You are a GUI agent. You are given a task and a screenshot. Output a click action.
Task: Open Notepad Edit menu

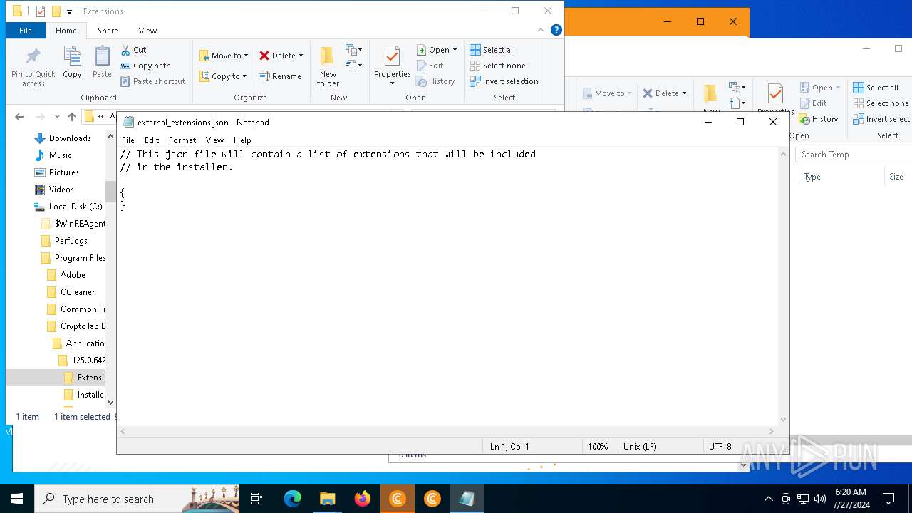click(152, 140)
